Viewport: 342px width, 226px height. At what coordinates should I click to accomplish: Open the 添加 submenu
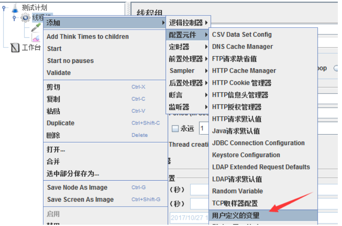(105, 23)
